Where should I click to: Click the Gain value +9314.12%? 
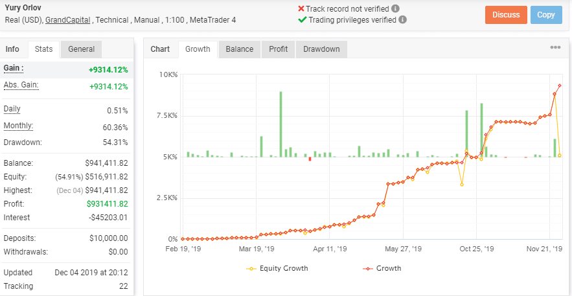pyautogui.click(x=108, y=70)
